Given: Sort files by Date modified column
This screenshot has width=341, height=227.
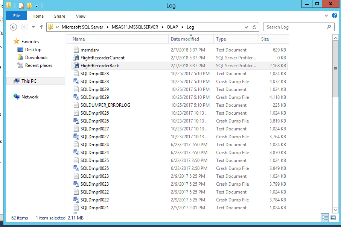Looking at the screenshot, I should (191, 39).
